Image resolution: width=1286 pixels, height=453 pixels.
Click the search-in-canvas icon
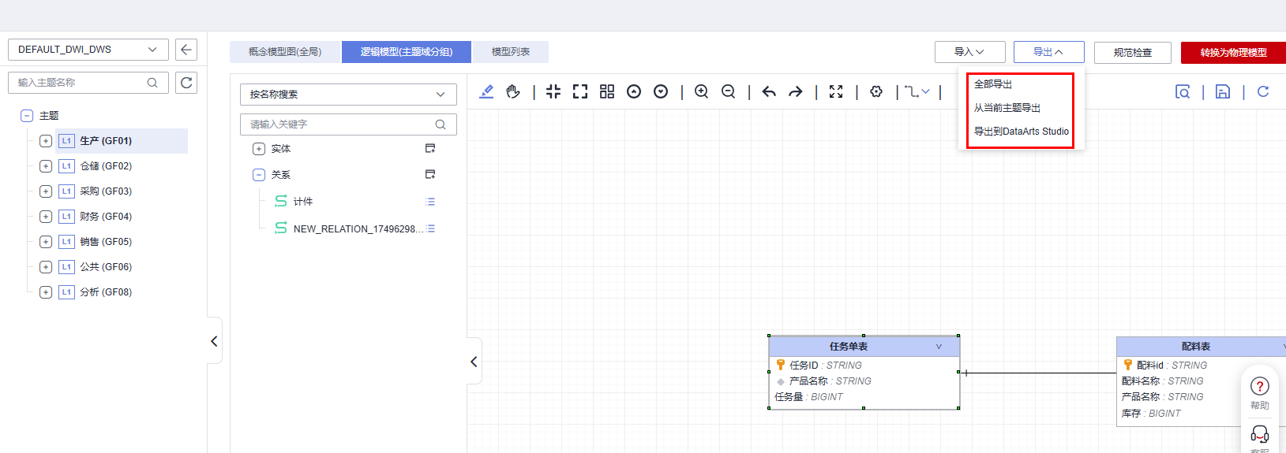pyautogui.click(x=1183, y=91)
